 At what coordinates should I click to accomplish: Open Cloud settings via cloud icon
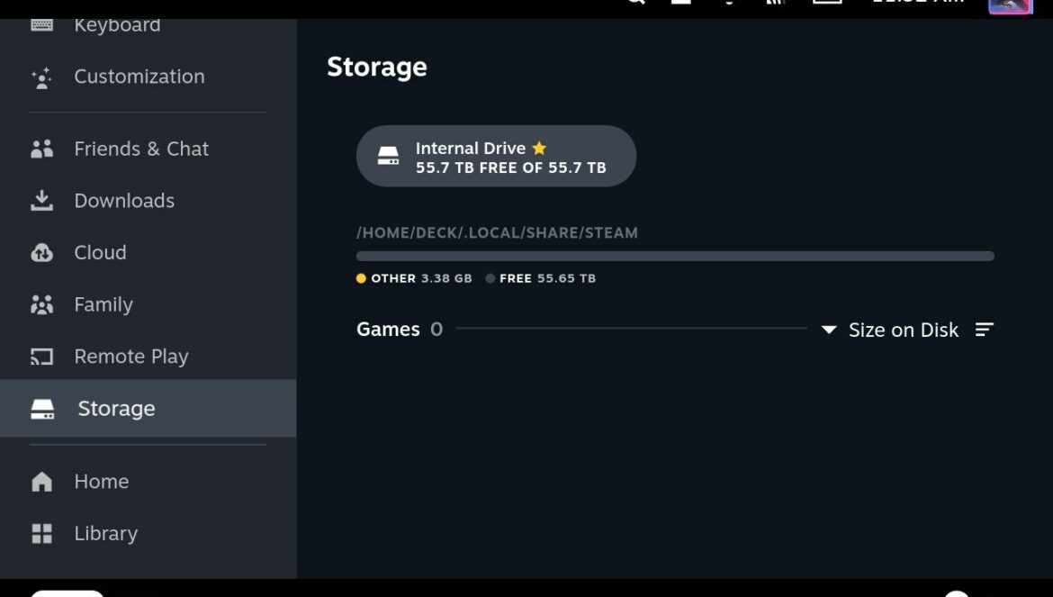coord(41,252)
